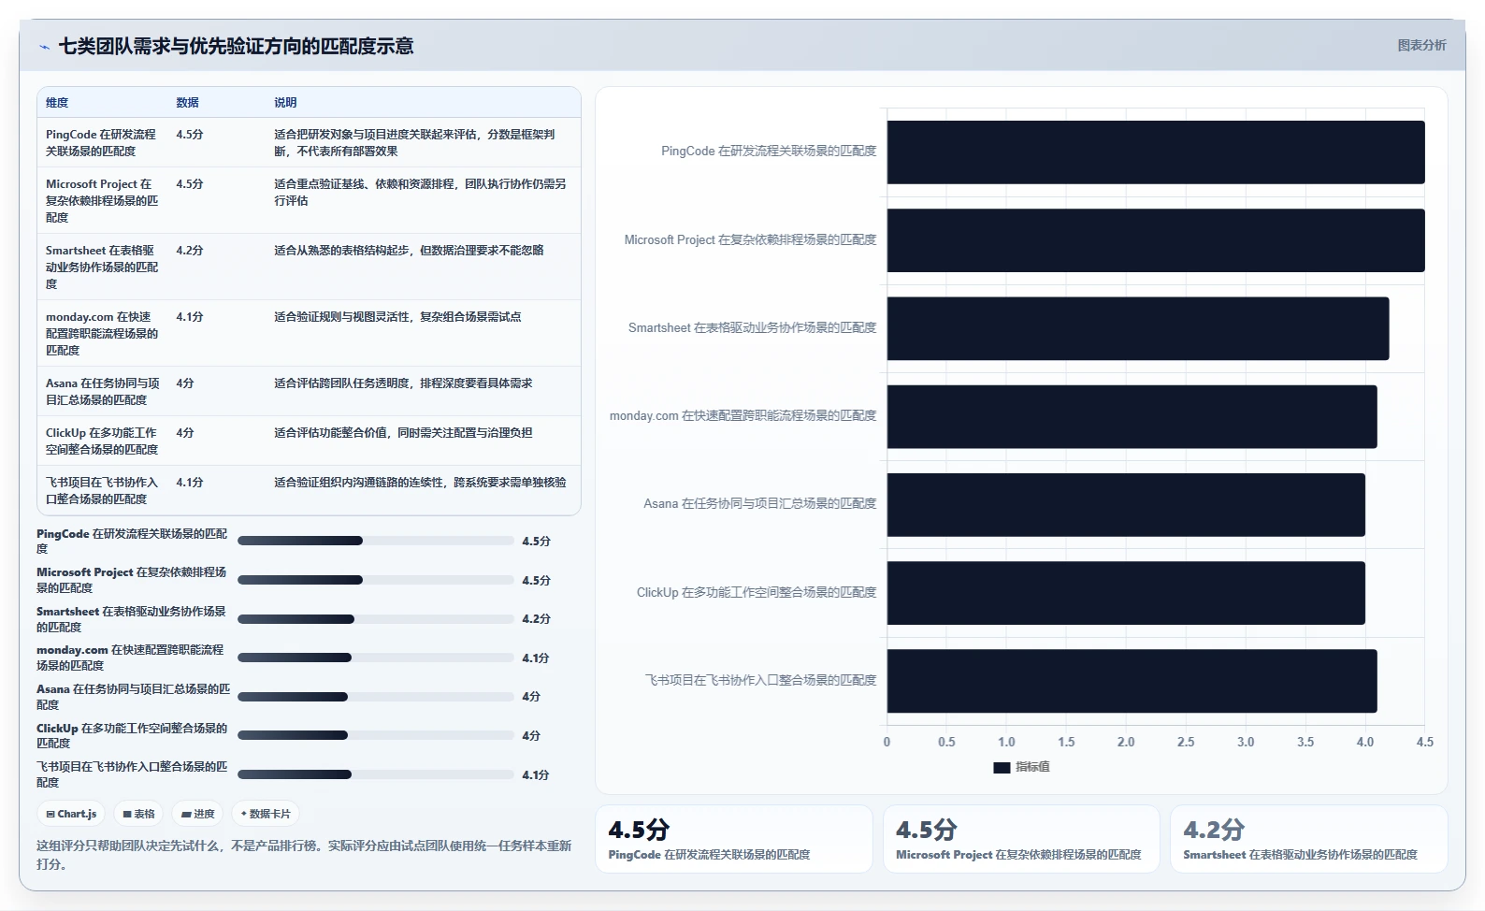Image resolution: width=1485 pixels, height=911 pixels.
Task: Click the 4.1分 value in the 飞书项目 table row
Action: click(190, 483)
